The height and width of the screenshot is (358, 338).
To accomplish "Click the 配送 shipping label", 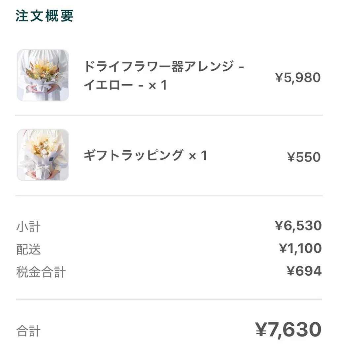I will pos(28,249).
